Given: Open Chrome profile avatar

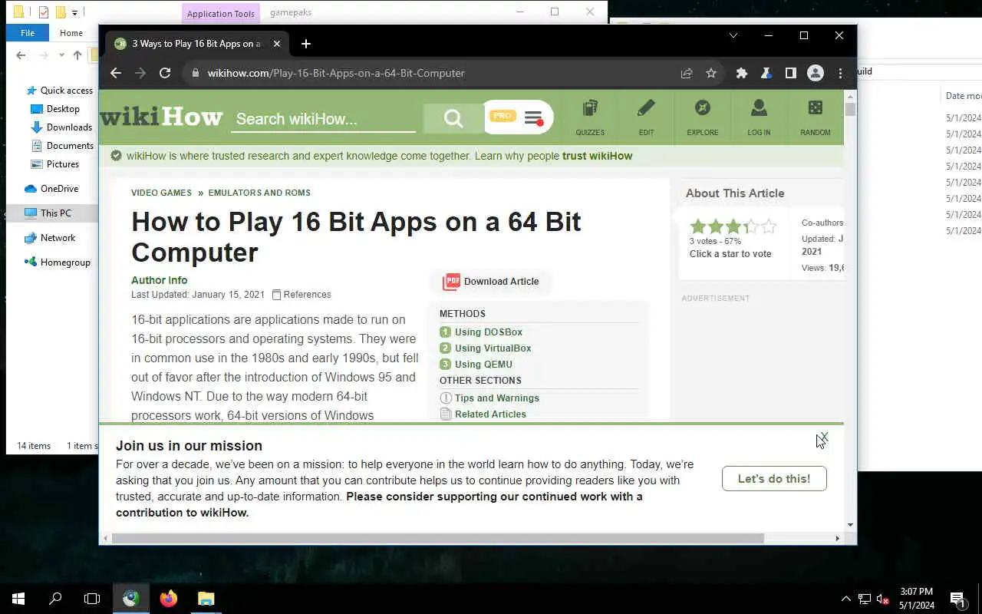Looking at the screenshot, I should (816, 73).
